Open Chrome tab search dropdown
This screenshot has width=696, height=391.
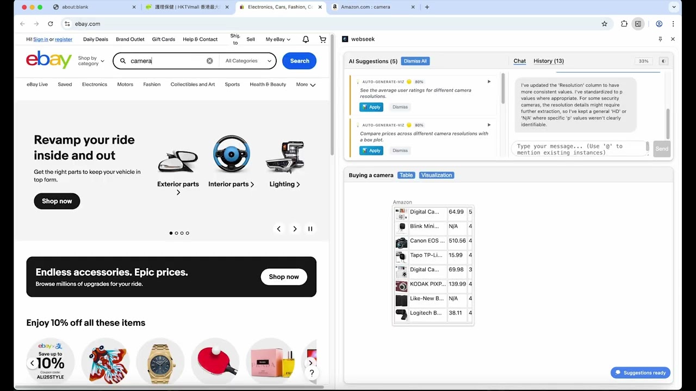tap(675, 7)
